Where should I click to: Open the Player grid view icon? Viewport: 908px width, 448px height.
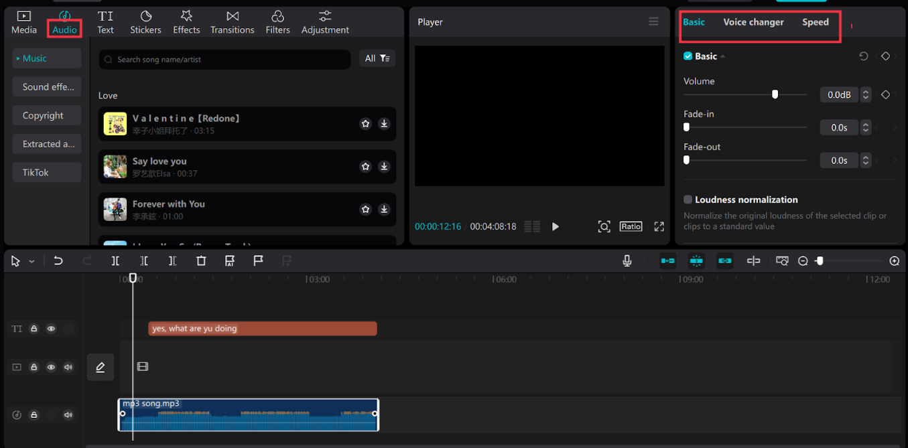coord(532,226)
